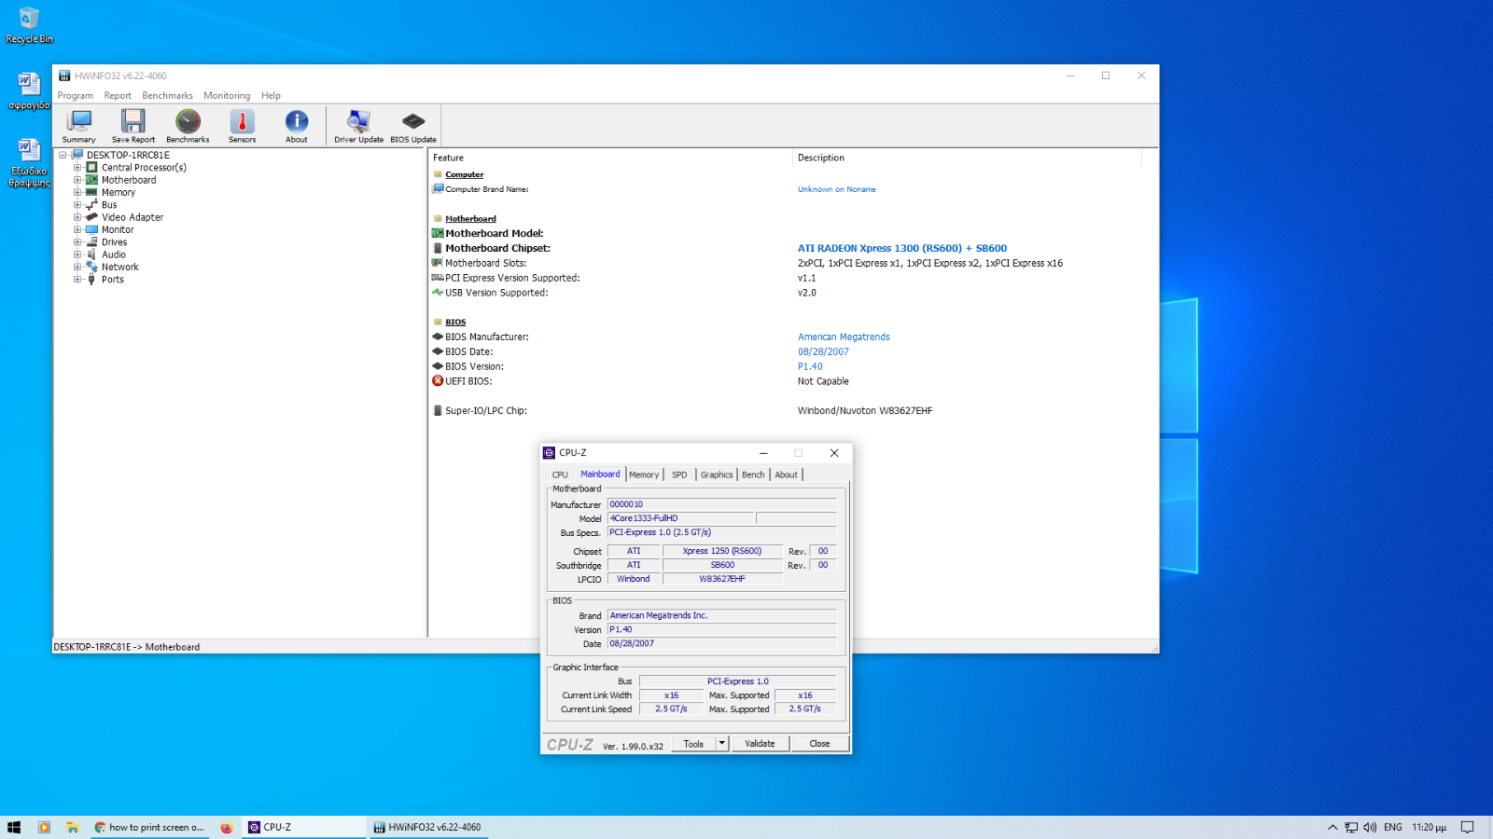The image size is (1493, 839).
Task: Expand the Memory tree node
Action: tap(77, 192)
